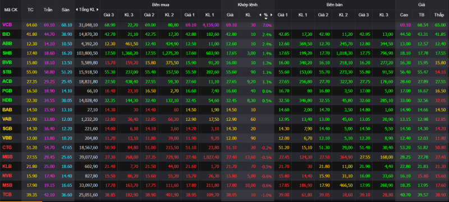Click right arrow beside % column header
This screenshot has height=202, width=449.
coord(271,15)
